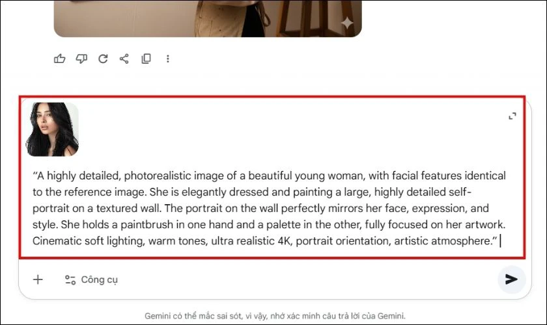The image size is (547, 325).
Task: Click the Gemini disclaimer text at the bottom
Action: click(x=274, y=317)
